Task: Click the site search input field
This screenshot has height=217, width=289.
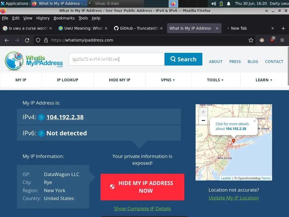Action: [117, 59]
